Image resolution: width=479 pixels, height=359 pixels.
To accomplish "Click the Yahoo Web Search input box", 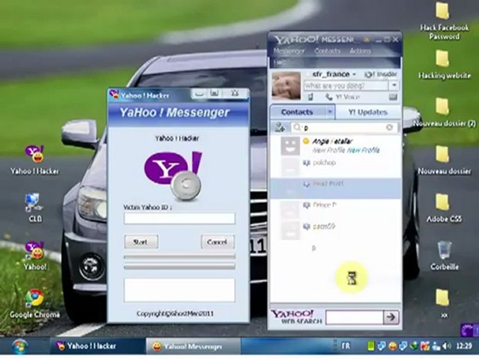I will tap(355, 317).
